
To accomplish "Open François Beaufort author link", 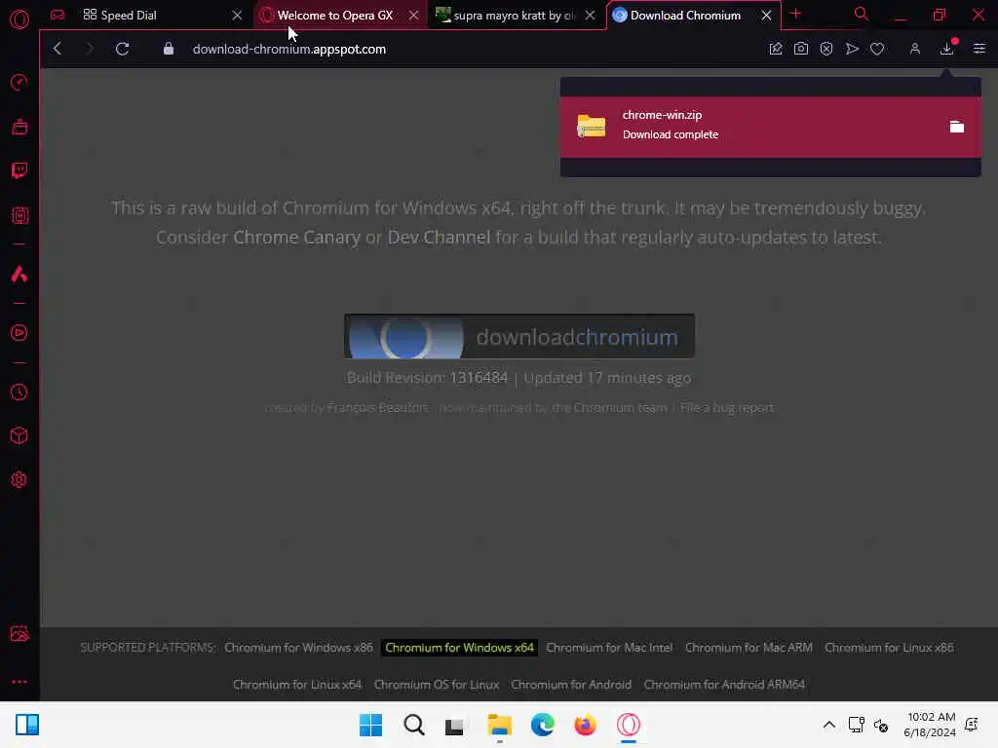I will pos(377,408).
